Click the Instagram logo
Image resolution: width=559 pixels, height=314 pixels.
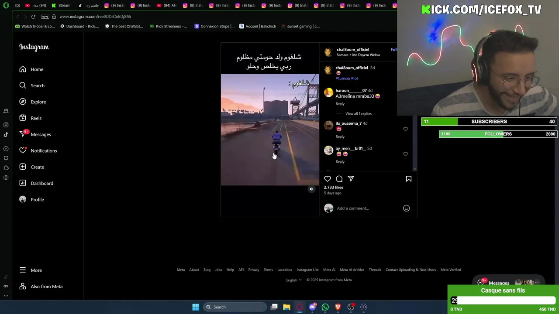34,47
